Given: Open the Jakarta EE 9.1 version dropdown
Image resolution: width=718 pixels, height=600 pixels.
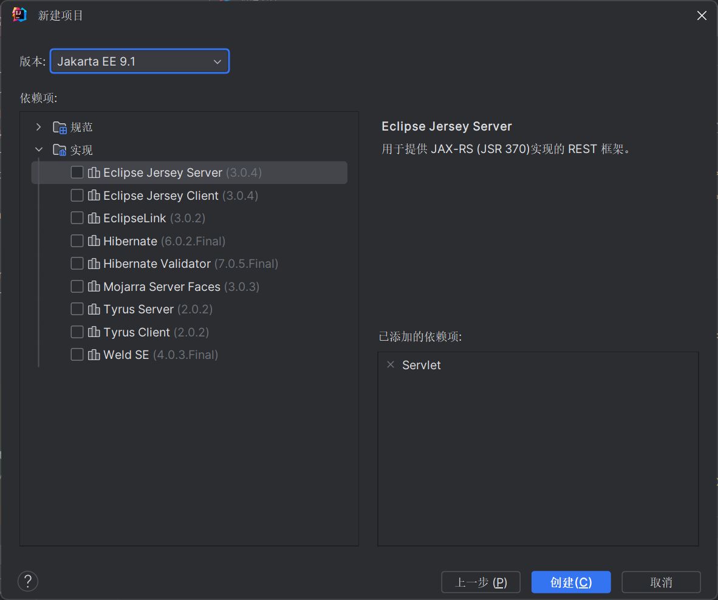Looking at the screenshot, I should 140,61.
